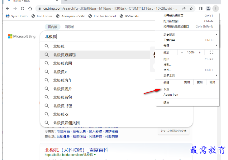The height and width of the screenshot is (160, 228).
Task: Select 打印... menu item
Action: (x=187, y=59)
